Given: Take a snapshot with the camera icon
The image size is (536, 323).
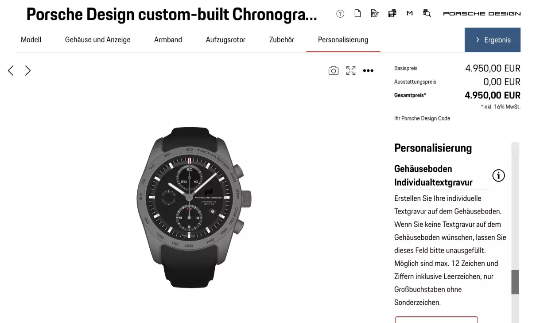Looking at the screenshot, I should pos(334,70).
